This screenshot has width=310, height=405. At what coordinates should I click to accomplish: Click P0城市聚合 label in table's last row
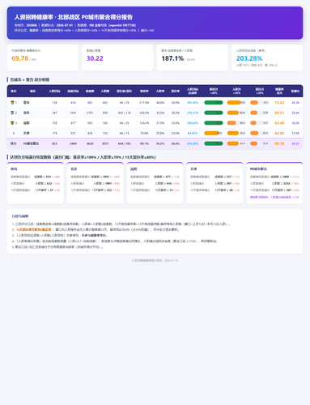tap(31, 143)
